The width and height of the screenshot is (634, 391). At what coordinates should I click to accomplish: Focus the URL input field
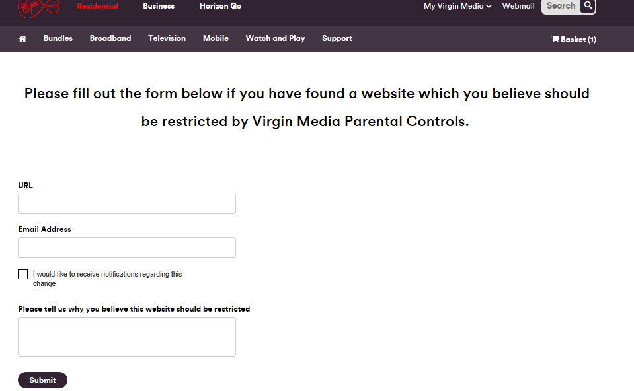point(127,204)
